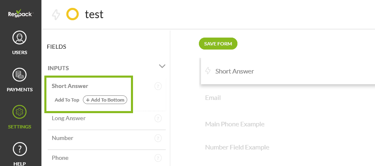Viewport: 375px width, 166px height.
Task: Show help for Long Answer field
Action: [x=158, y=119]
